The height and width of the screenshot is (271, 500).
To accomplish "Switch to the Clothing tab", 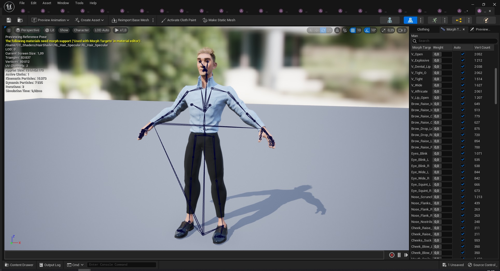I will click(x=423, y=29).
